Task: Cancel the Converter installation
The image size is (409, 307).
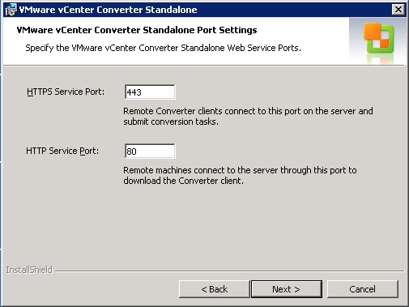Action: 362,289
